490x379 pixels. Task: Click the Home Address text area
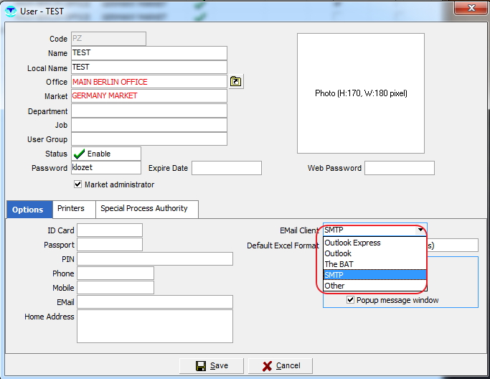[x=154, y=326]
